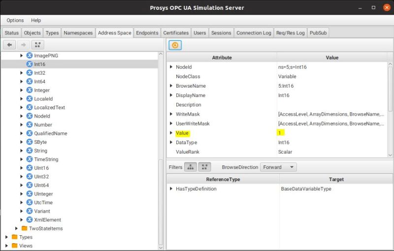This screenshot has width=394, height=251.
Task: Maximize the Prosys Simulation Server window
Action: (x=373, y=7)
